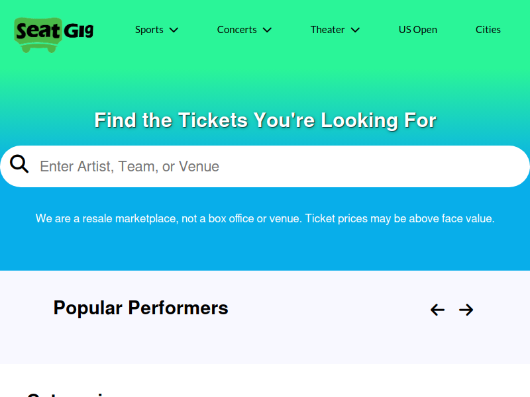This screenshot has height=397, width=530.
Task: Click the SeatGig logo
Action: 54,35
